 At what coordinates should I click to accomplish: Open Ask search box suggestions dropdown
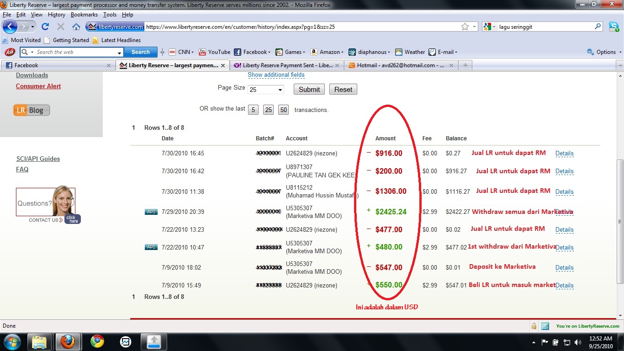click(120, 52)
